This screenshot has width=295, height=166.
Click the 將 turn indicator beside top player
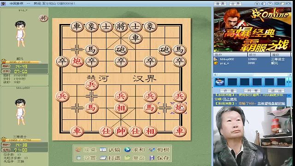43,18
